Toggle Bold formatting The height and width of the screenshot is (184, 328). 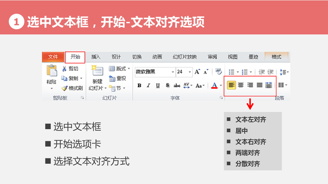pyautogui.click(x=139, y=85)
